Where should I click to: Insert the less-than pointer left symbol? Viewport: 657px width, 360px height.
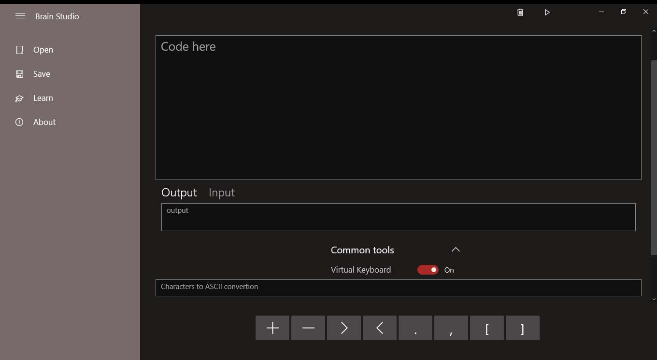(380, 328)
